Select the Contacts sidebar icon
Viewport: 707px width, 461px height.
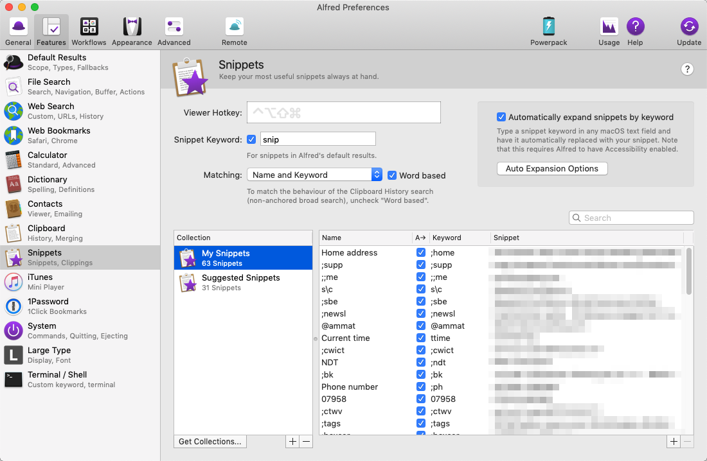point(13,208)
